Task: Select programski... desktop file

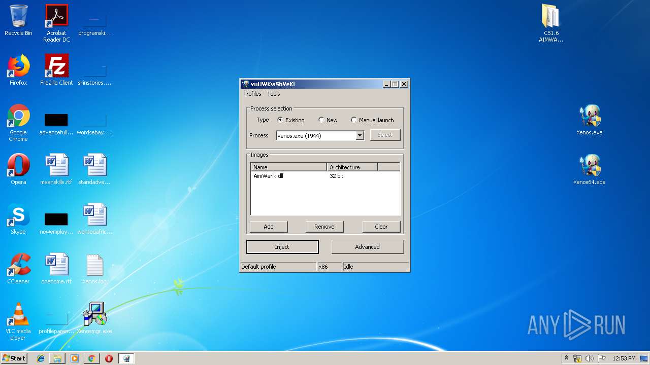Action: click(94, 24)
